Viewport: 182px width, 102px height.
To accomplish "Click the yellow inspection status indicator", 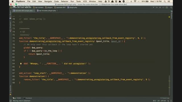I will [x=169, y=17].
